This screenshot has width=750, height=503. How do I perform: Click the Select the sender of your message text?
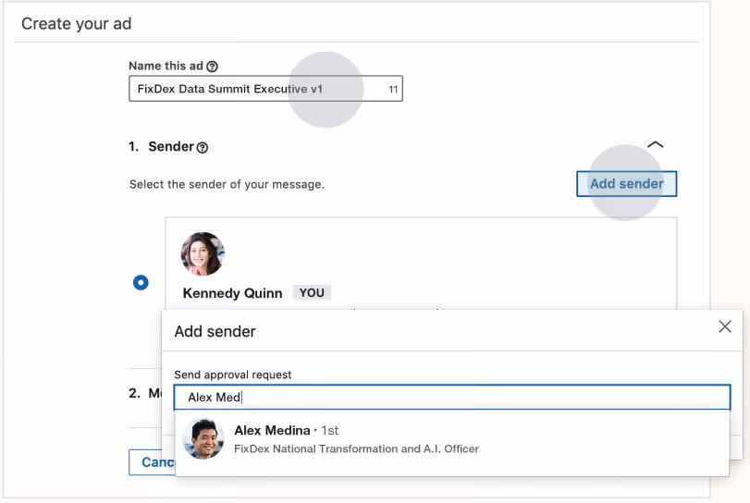coord(227,185)
